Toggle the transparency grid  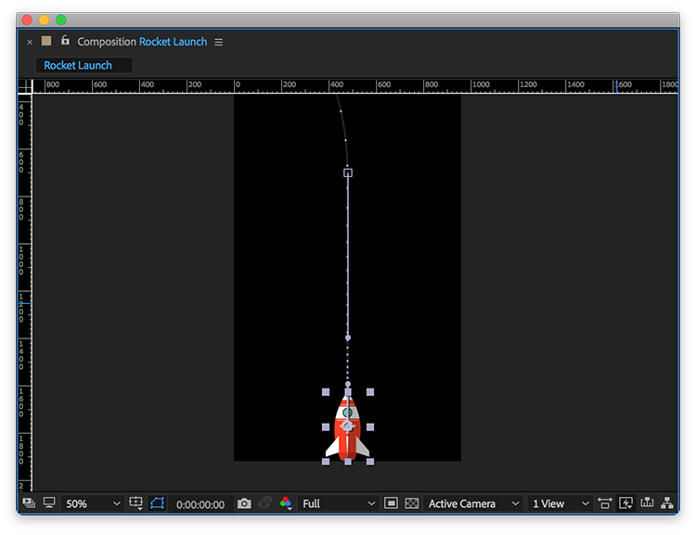tap(412, 503)
